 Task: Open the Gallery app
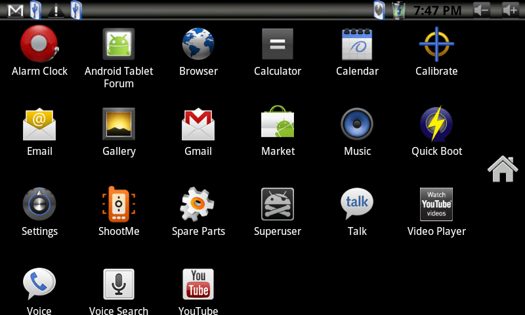click(119, 124)
